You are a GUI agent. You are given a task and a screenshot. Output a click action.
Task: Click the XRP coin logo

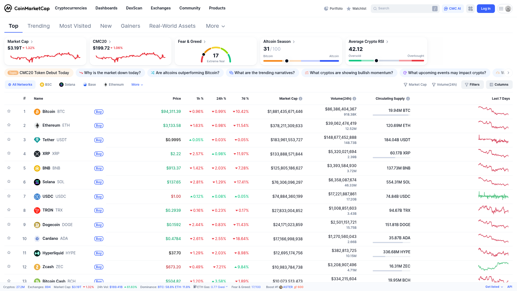pos(37,154)
